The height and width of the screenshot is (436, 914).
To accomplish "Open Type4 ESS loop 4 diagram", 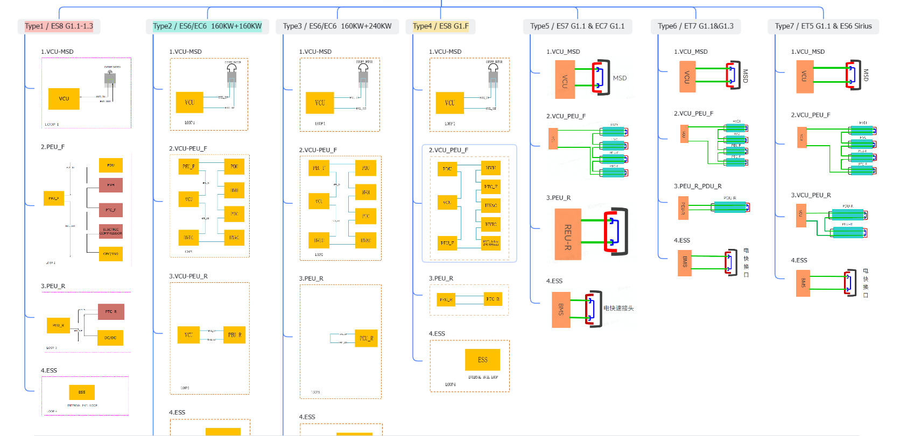I will [x=469, y=366].
